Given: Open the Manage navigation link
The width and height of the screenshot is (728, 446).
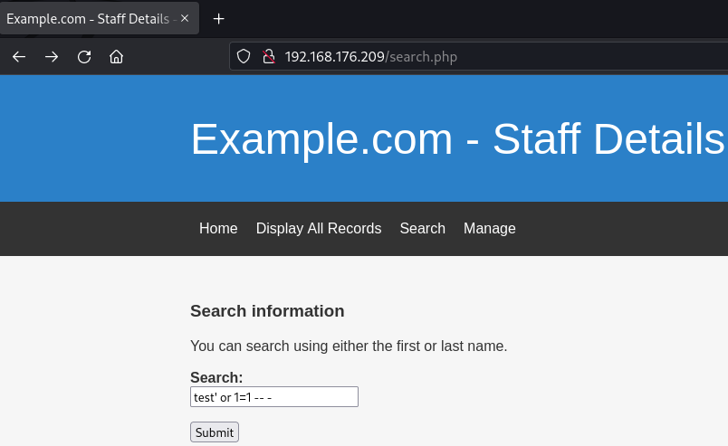Looking at the screenshot, I should point(489,229).
